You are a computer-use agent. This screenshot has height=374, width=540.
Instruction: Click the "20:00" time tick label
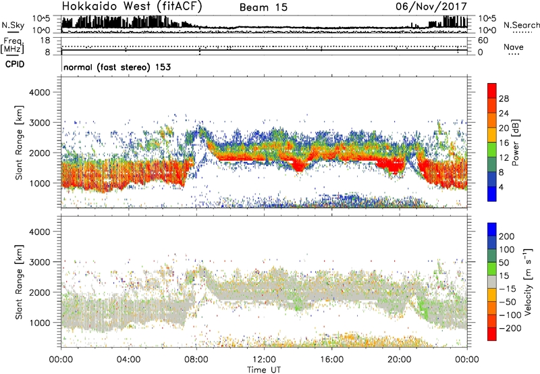click(x=400, y=360)
